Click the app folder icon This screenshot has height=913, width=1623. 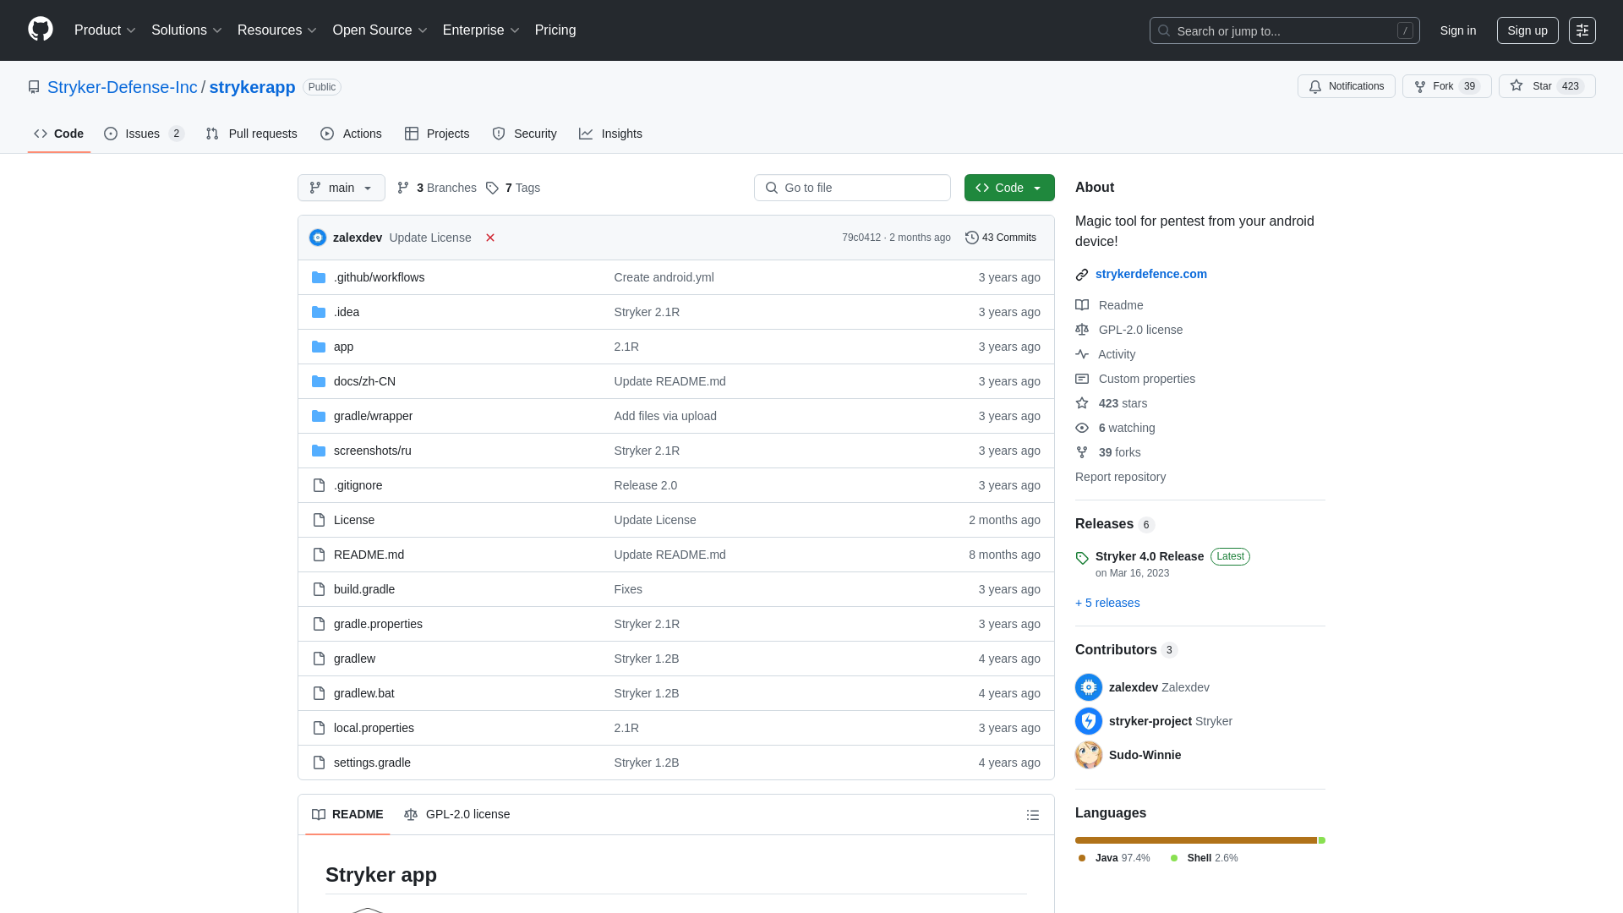319,347
